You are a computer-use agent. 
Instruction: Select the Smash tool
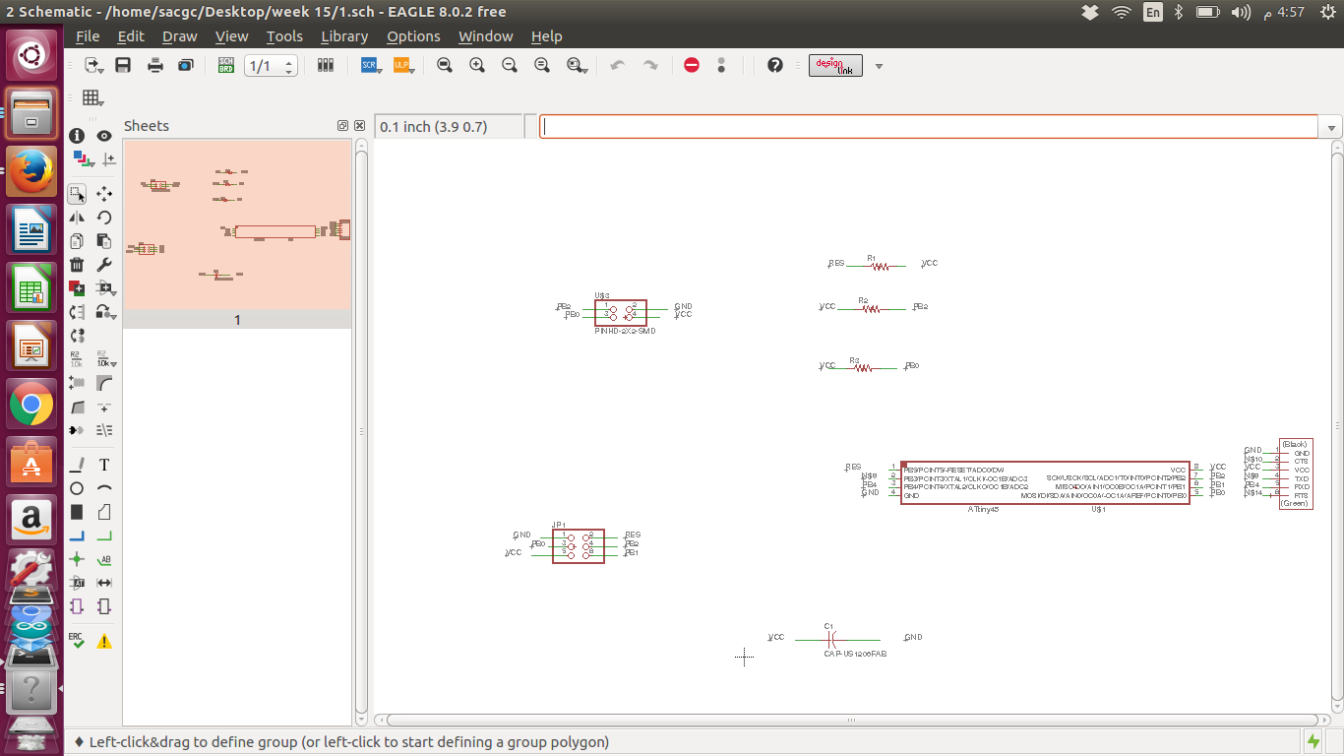click(77, 383)
